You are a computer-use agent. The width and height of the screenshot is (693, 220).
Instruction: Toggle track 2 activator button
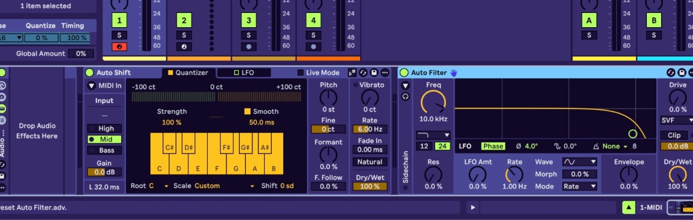184,20
